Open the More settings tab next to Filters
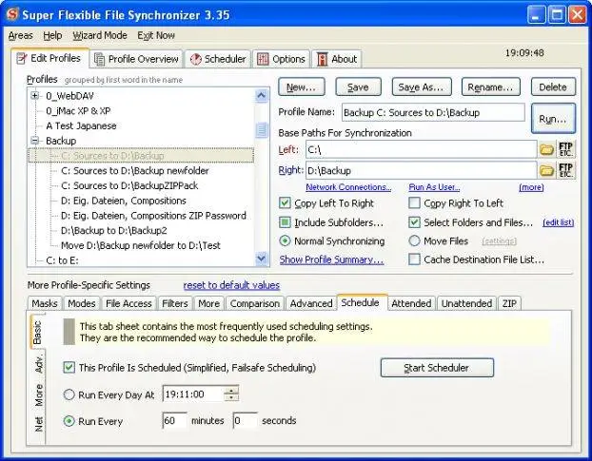Image resolution: width=592 pixels, height=461 pixels. [x=208, y=303]
